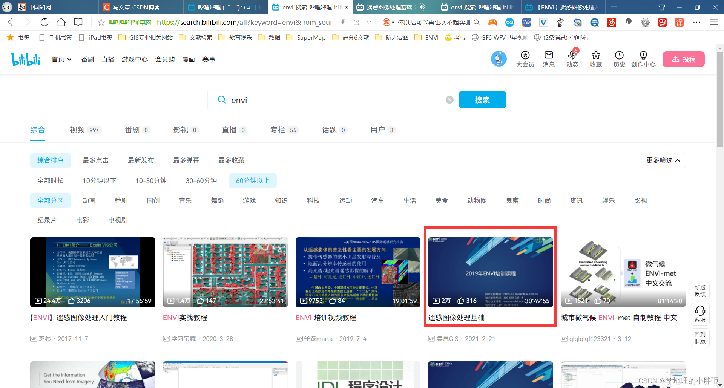Image resolution: width=724 pixels, height=388 pixels.
Task: Sort by 最多收藏
Action: click(232, 160)
